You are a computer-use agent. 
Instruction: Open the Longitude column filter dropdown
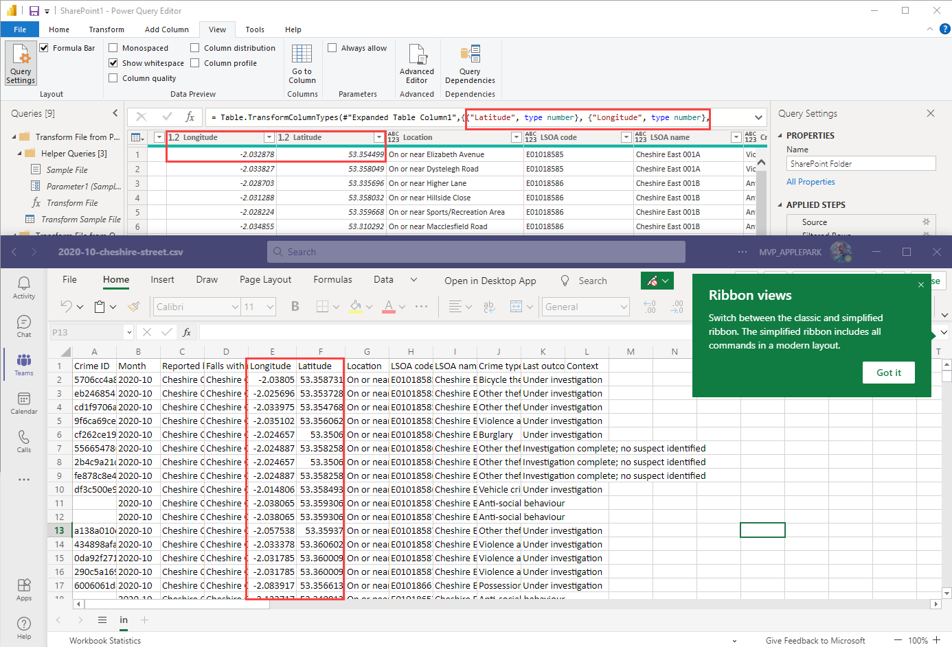pyautogui.click(x=269, y=137)
